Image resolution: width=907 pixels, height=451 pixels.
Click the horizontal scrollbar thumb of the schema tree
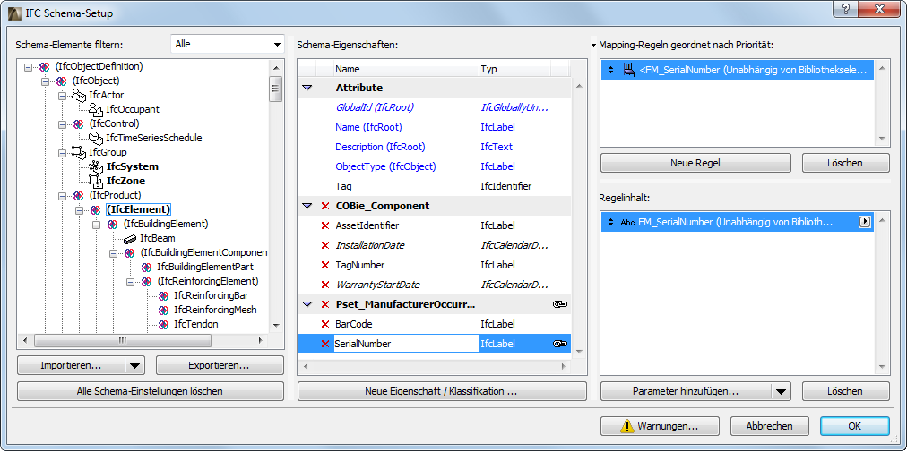pyautogui.click(x=122, y=341)
